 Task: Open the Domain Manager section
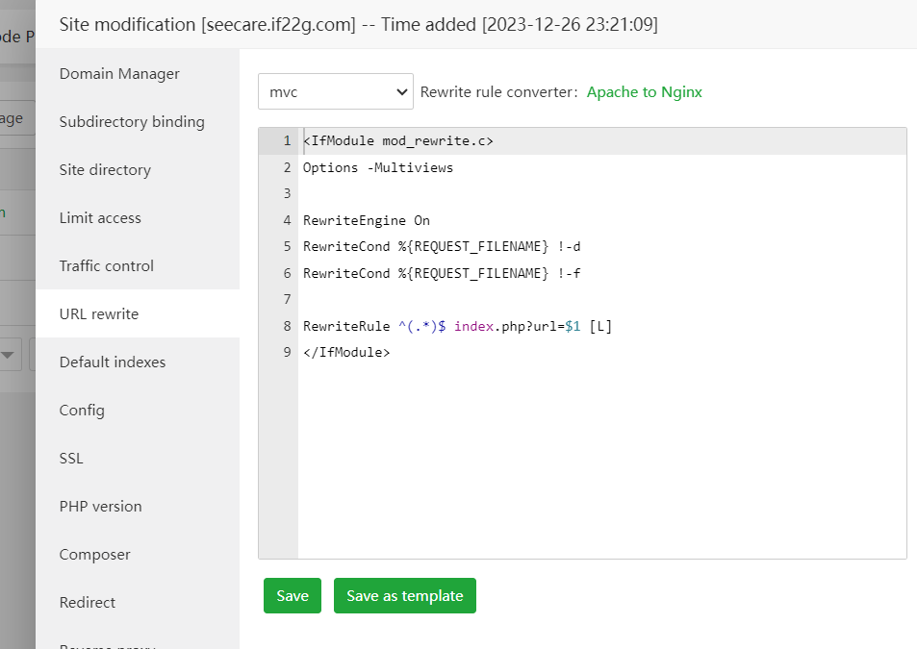(119, 74)
